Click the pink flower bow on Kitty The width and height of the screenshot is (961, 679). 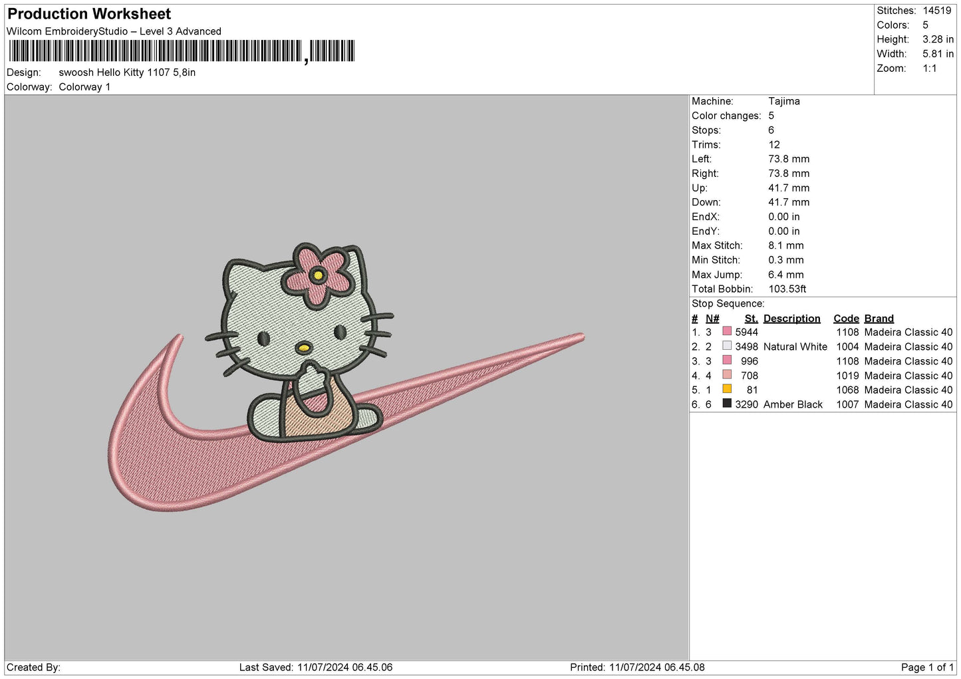coord(319,275)
